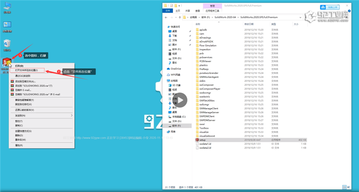Screen dimensions: 359x192
Task: Select OneDrive in the navigation pane
Action: [176, 69]
